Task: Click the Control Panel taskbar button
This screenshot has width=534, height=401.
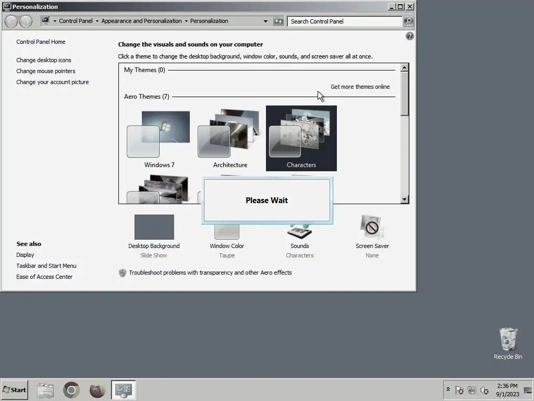Action: (123, 390)
